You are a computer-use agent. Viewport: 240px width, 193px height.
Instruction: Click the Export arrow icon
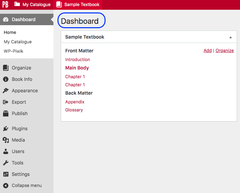tap(6, 102)
